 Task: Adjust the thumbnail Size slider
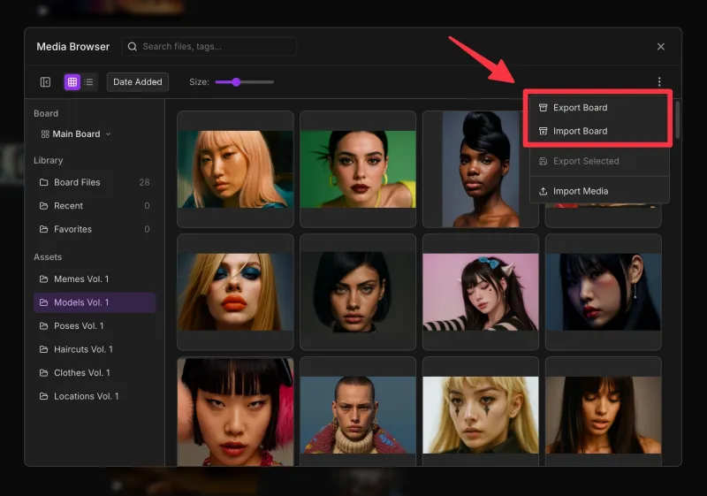point(236,82)
